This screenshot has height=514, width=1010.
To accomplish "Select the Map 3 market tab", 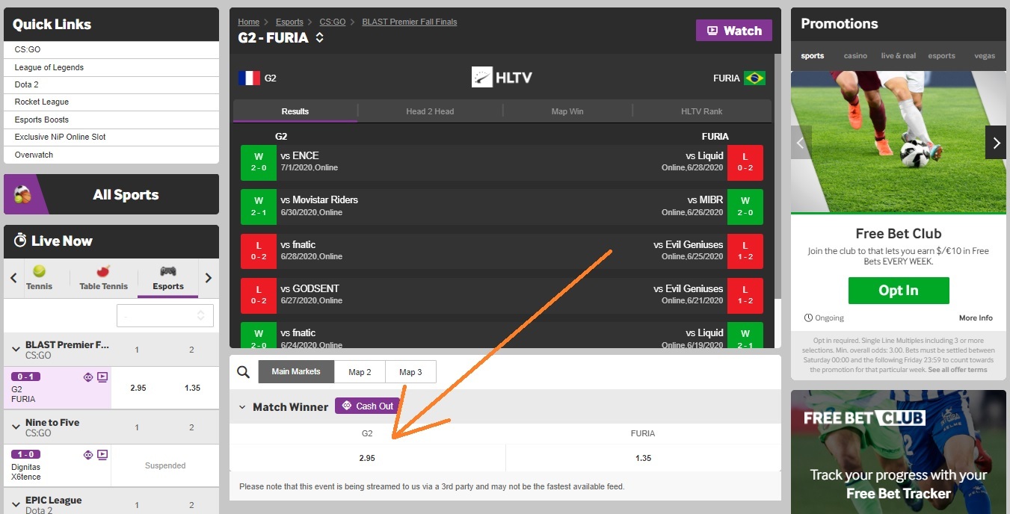I will pyautogui.click(x=410, y=372).
